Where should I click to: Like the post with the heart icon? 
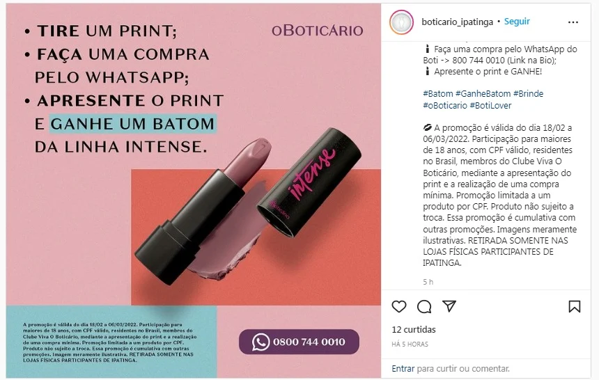pyautogui.click(x=399, y=307)
